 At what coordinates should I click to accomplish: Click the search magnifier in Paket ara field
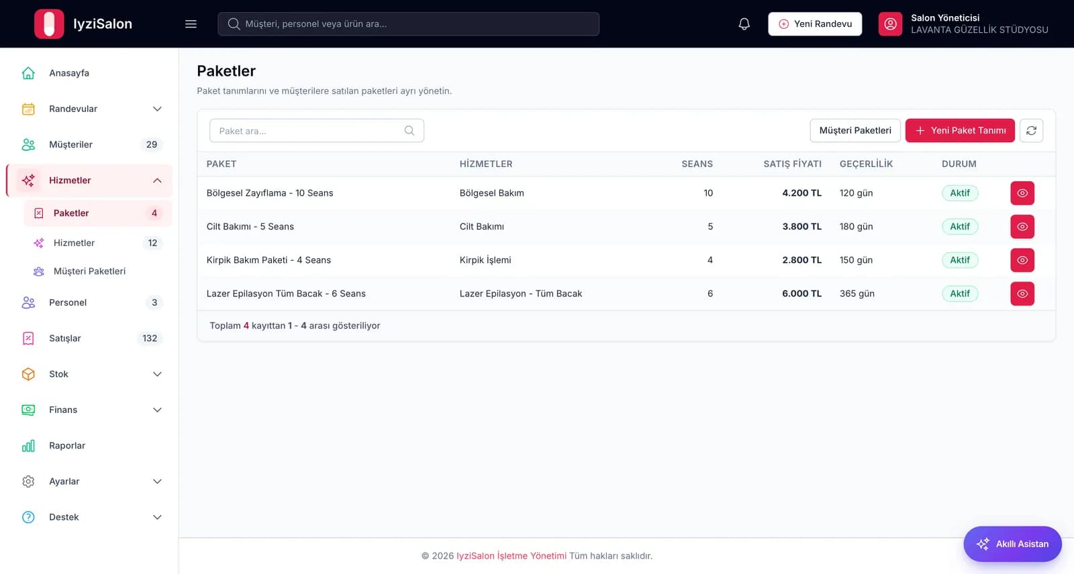pos(409,131)
